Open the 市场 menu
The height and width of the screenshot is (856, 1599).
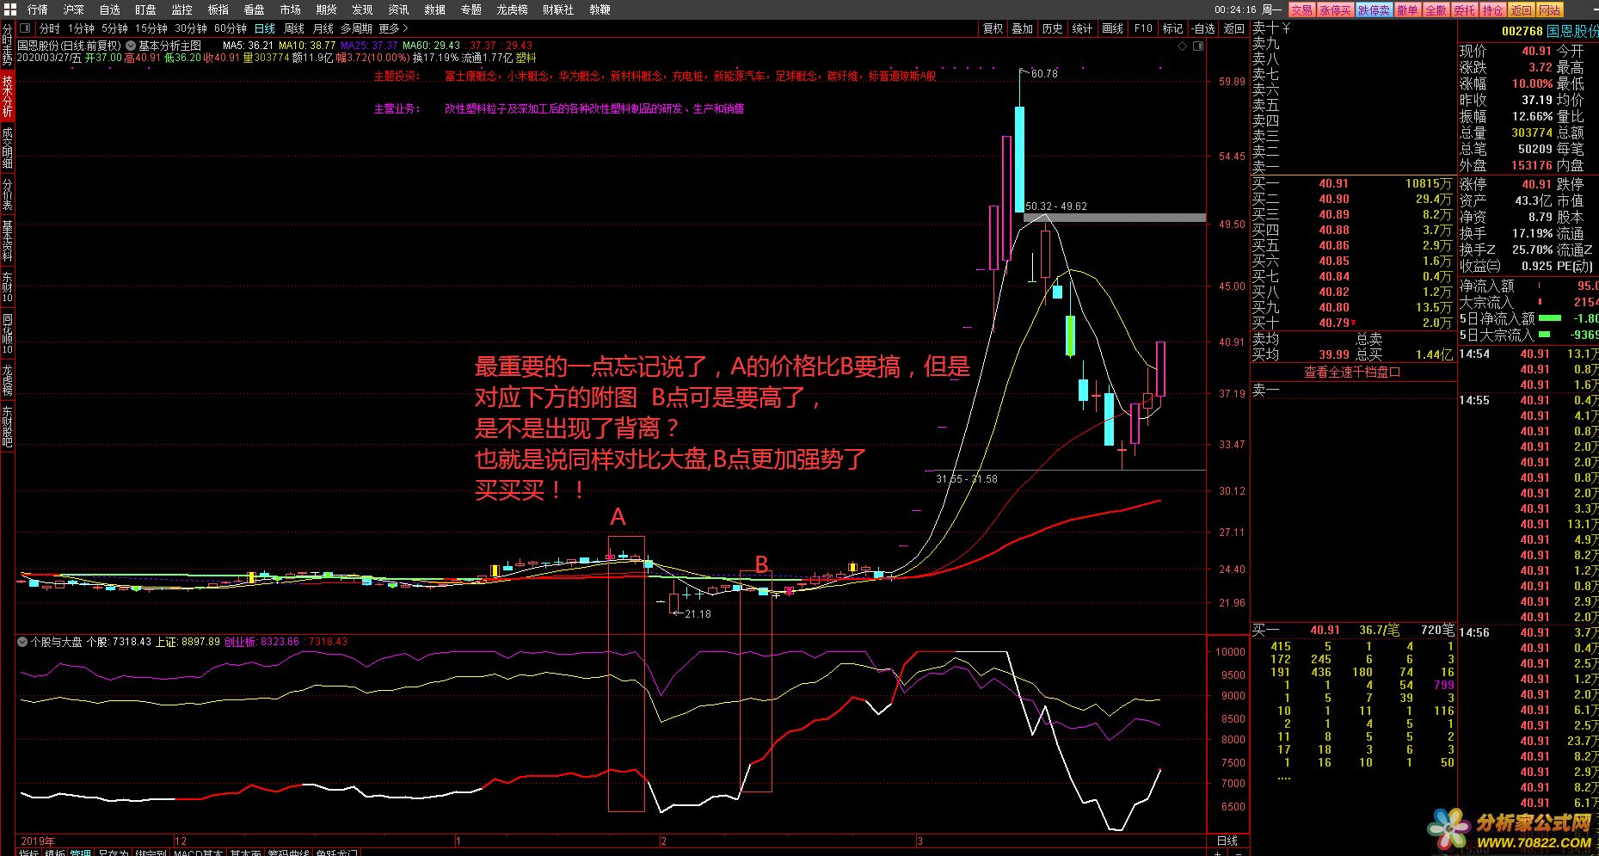click(x=290, y=9)
